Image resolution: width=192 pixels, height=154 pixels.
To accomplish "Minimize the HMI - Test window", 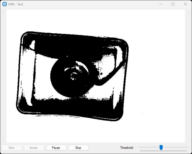I will click(161, 4).
